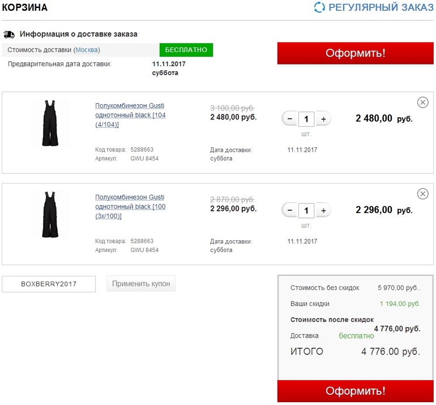This screenshot has width=436, height=405.
Task: Click the first black overalls thumbnail
Action: coord(49,123)
